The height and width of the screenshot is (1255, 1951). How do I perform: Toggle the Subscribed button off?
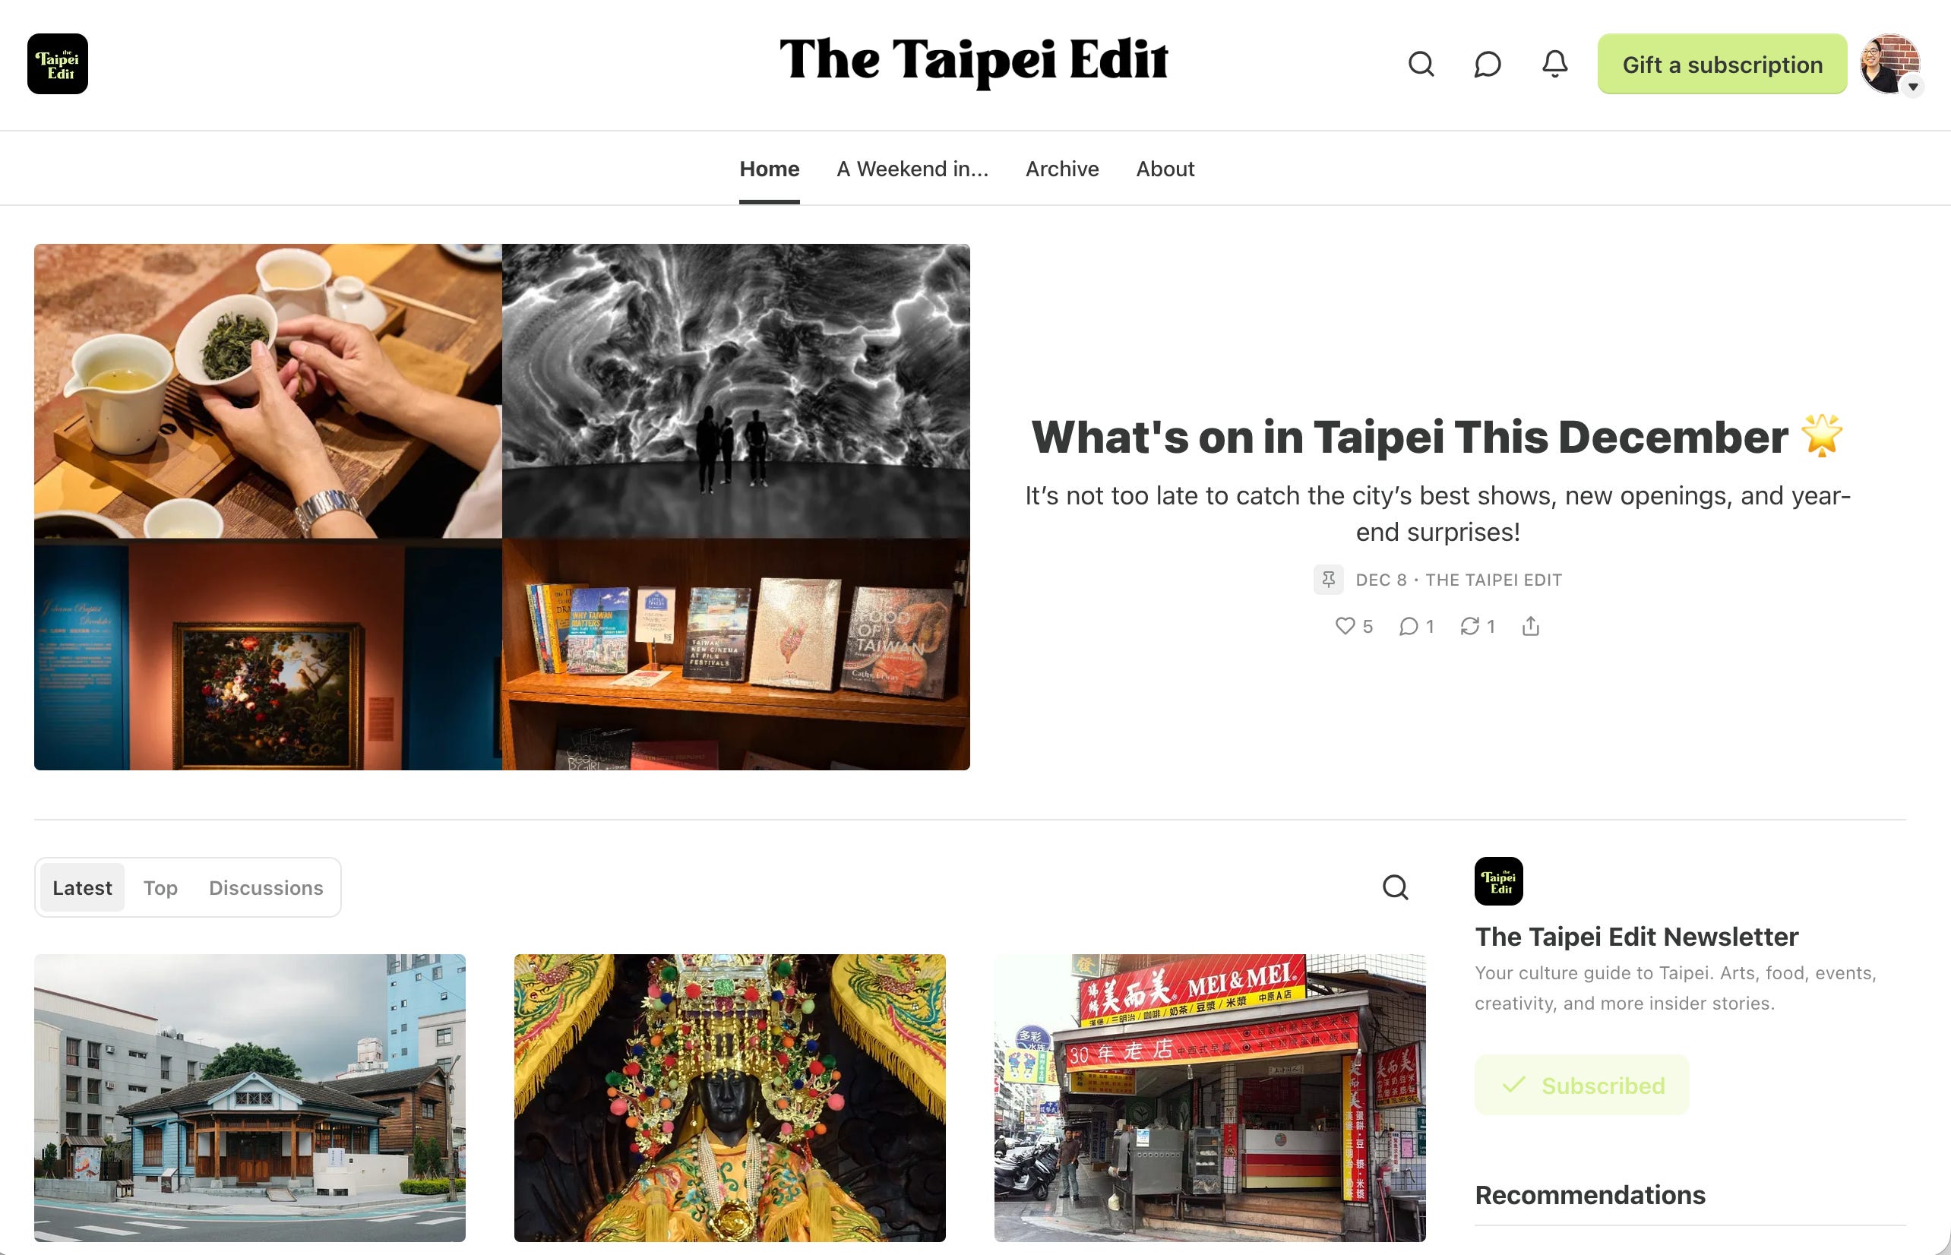pos(1581,1085)
